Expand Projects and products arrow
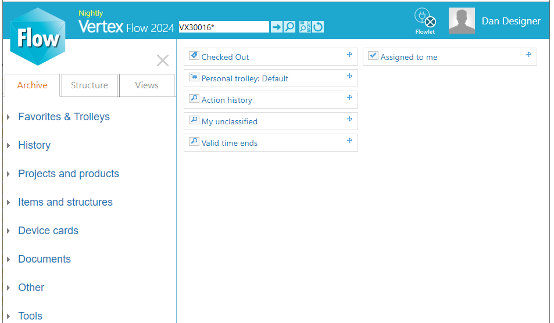The width and height of the screenshot is (554, 323). [x=9, y=174]
